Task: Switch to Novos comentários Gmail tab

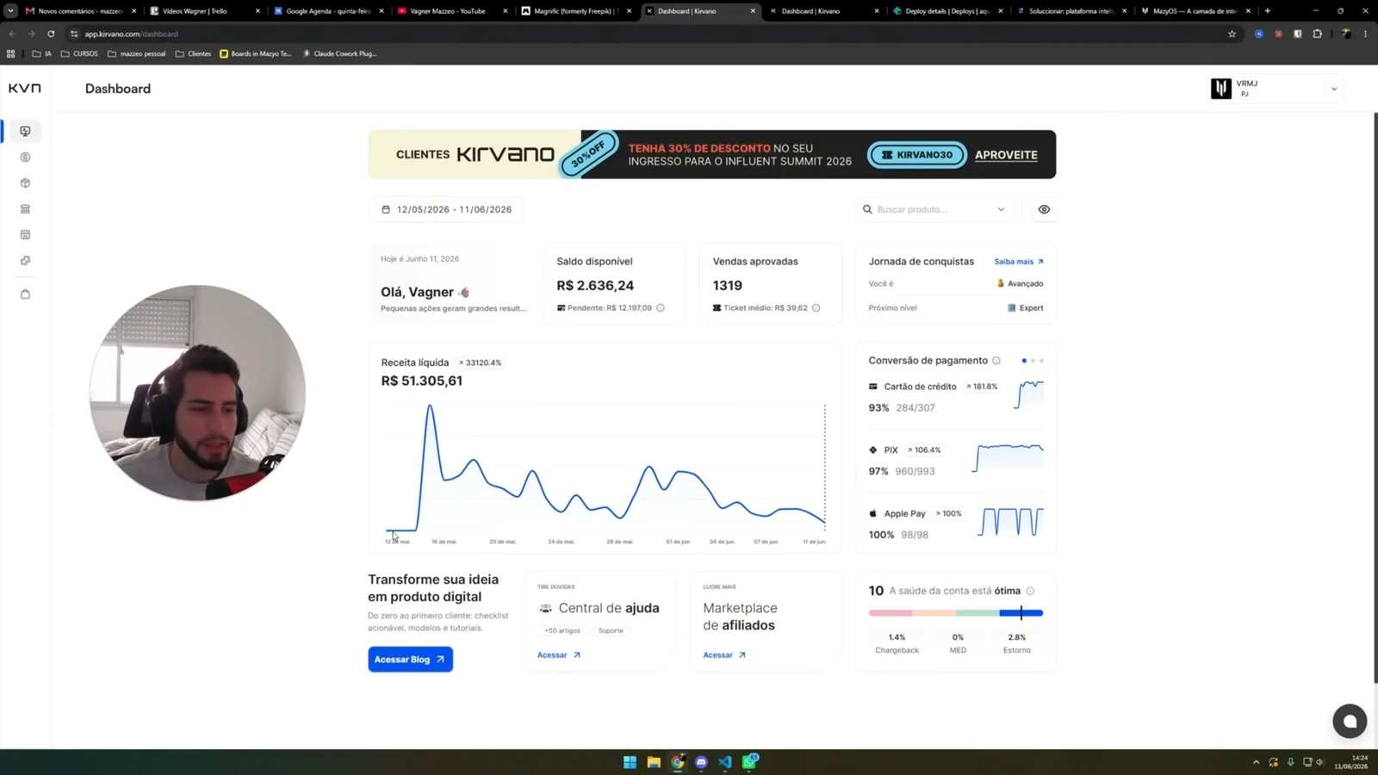Action: pyautogui.click(x=81, y=11)
